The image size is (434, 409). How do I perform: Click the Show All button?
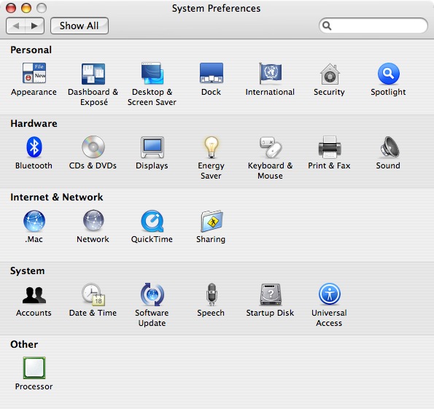point(80,26)
